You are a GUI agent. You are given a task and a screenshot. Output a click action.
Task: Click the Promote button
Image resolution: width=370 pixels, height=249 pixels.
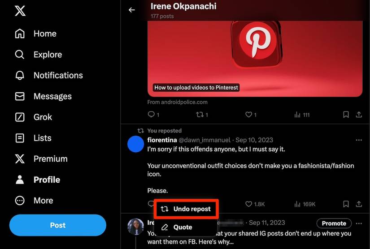[x=334, y=223]
